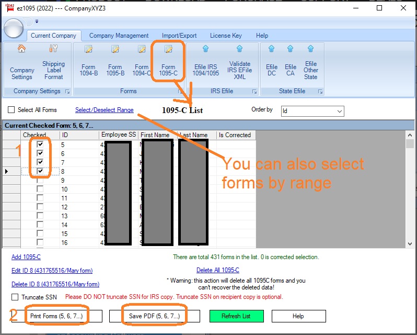Viewport: 417px width, 335px height.
Task: Click the Add 1095-C link
Action: point(26,257)
